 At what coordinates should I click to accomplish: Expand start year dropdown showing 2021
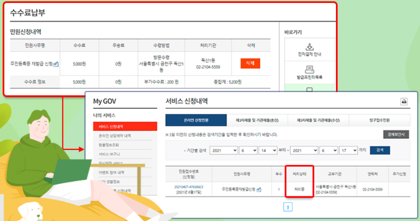[x=224, y=151]
